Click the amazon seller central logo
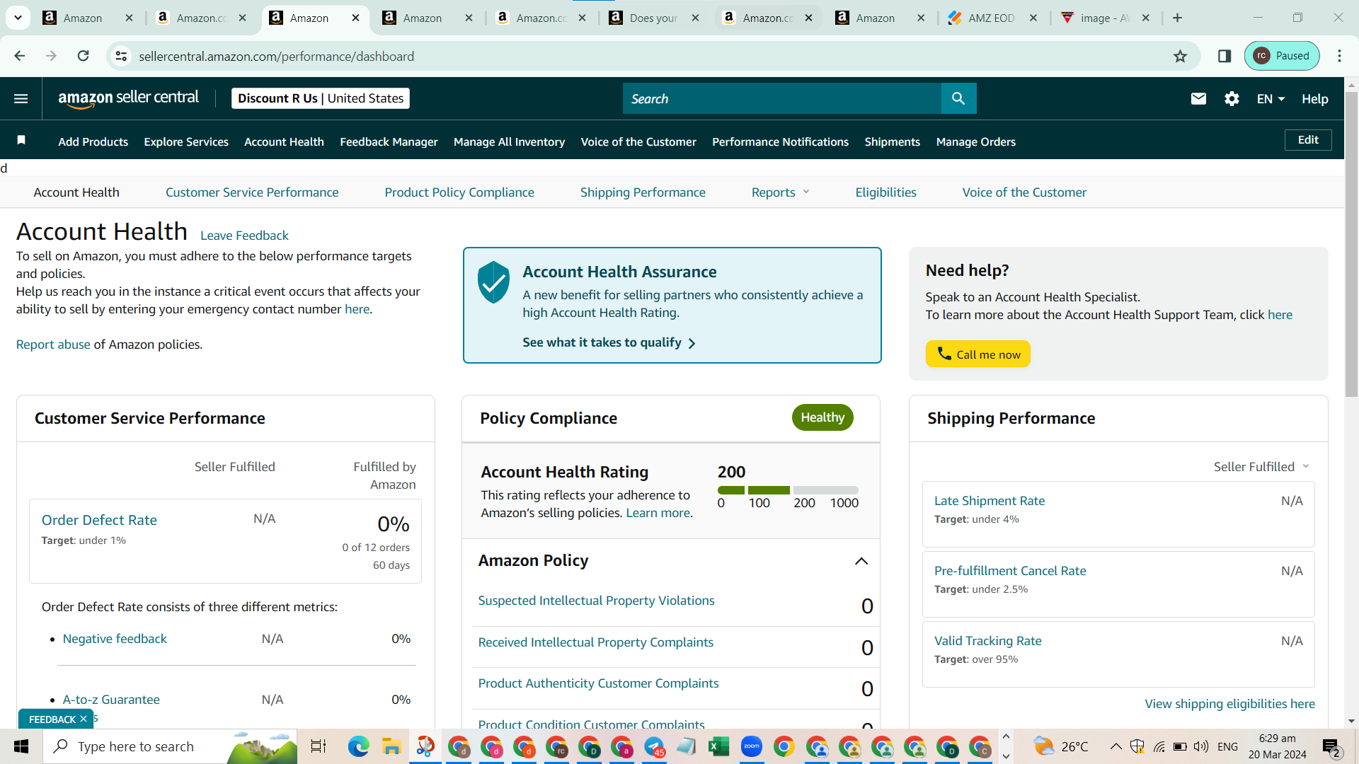 pyautogui.click(x=129, y=98)
